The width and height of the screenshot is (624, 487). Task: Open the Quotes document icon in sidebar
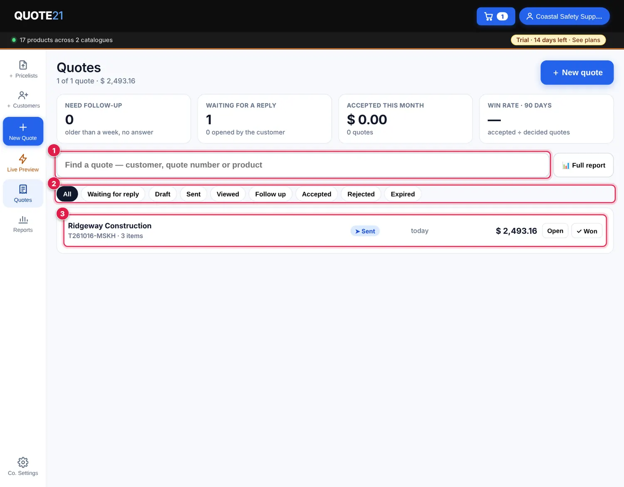pos(23,189)
